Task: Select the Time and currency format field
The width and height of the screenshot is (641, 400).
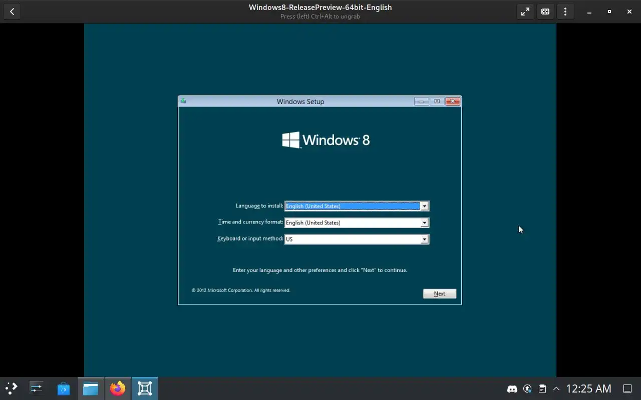Action: pyautogui.click(x=357, y=222)
